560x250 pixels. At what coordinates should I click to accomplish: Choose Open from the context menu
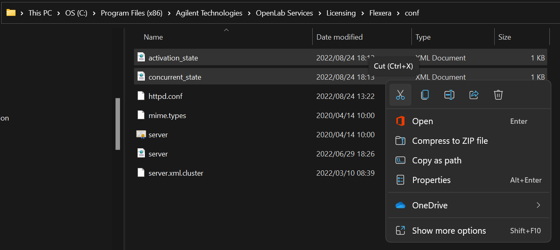click(422, 121)
